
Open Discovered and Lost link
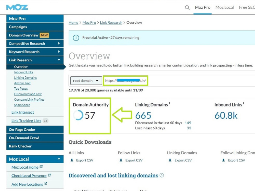[x=28, y=94]
